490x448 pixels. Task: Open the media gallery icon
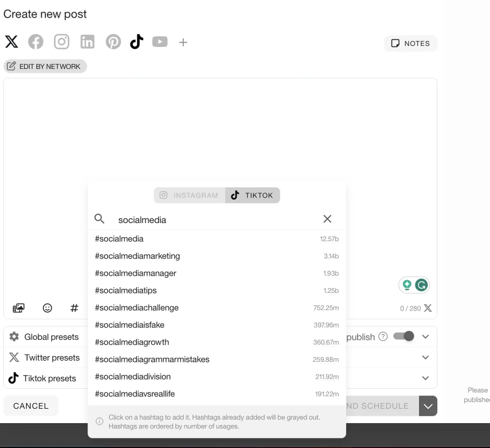tap(19, 308)
